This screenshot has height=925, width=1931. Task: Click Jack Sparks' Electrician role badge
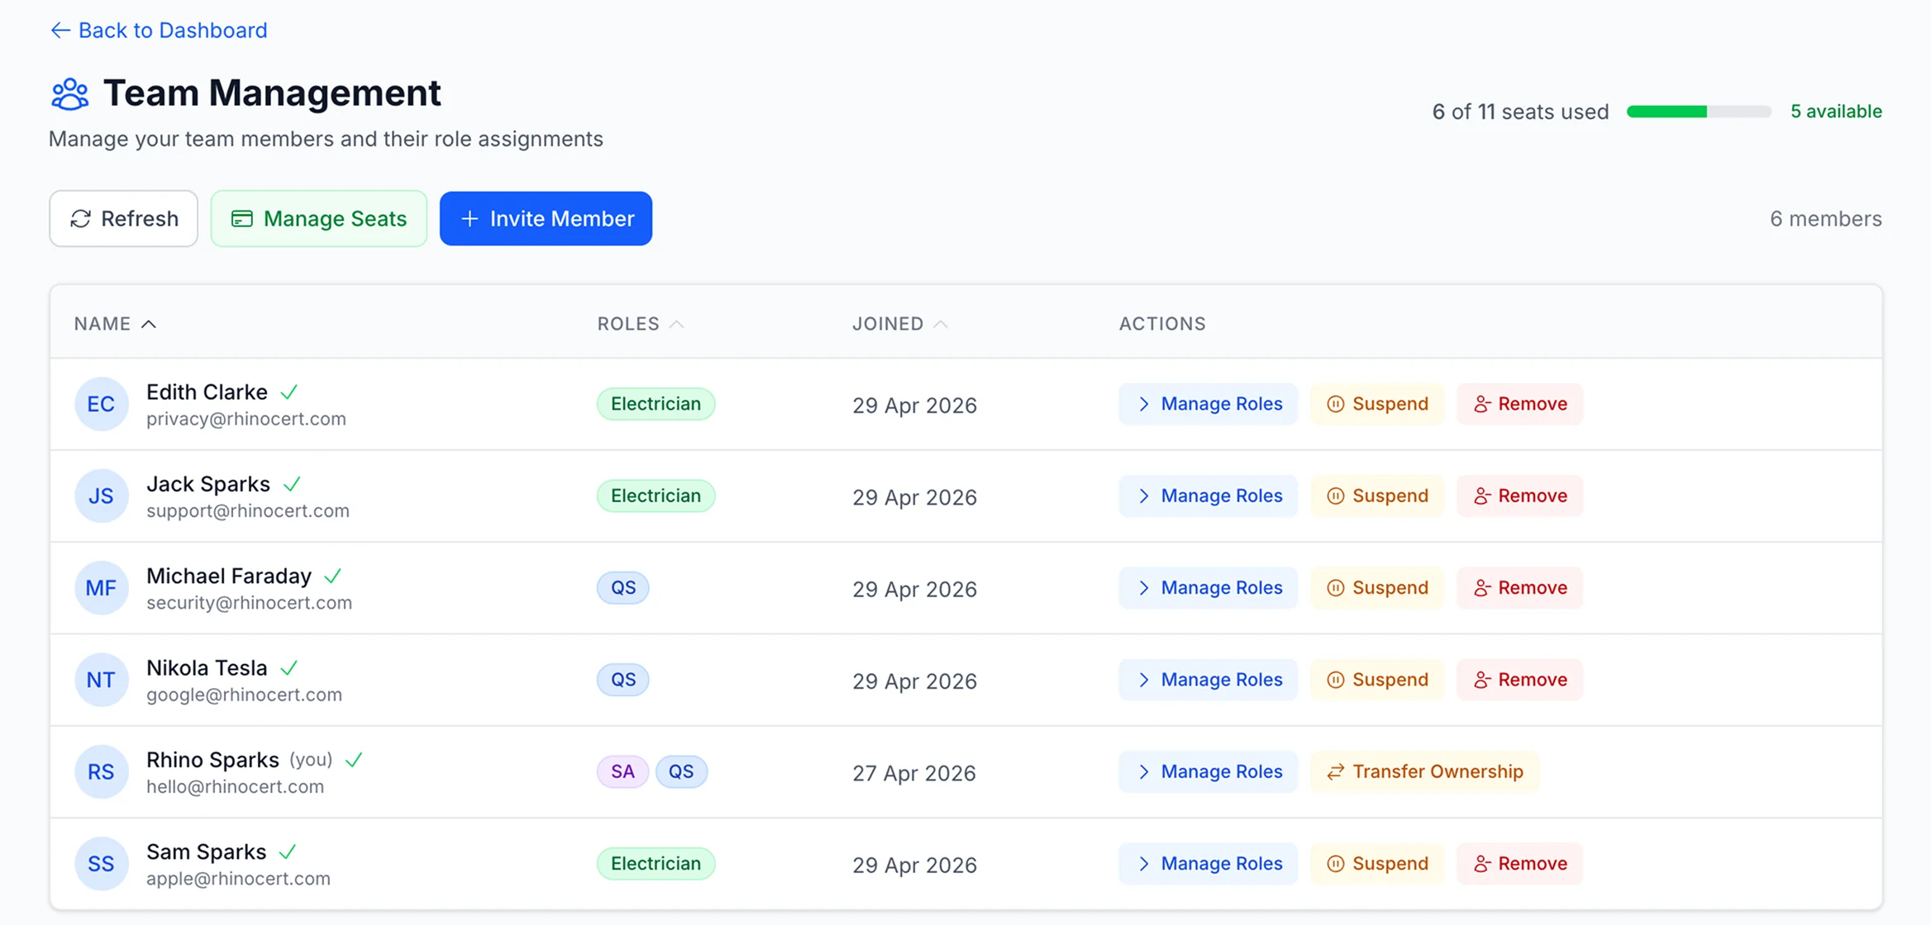(656, 496)
